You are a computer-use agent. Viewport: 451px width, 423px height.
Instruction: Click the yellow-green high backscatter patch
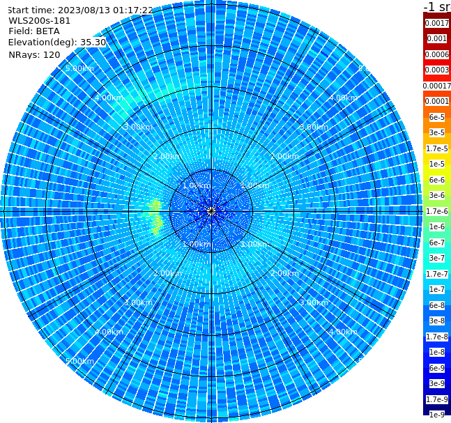point(155,216)
